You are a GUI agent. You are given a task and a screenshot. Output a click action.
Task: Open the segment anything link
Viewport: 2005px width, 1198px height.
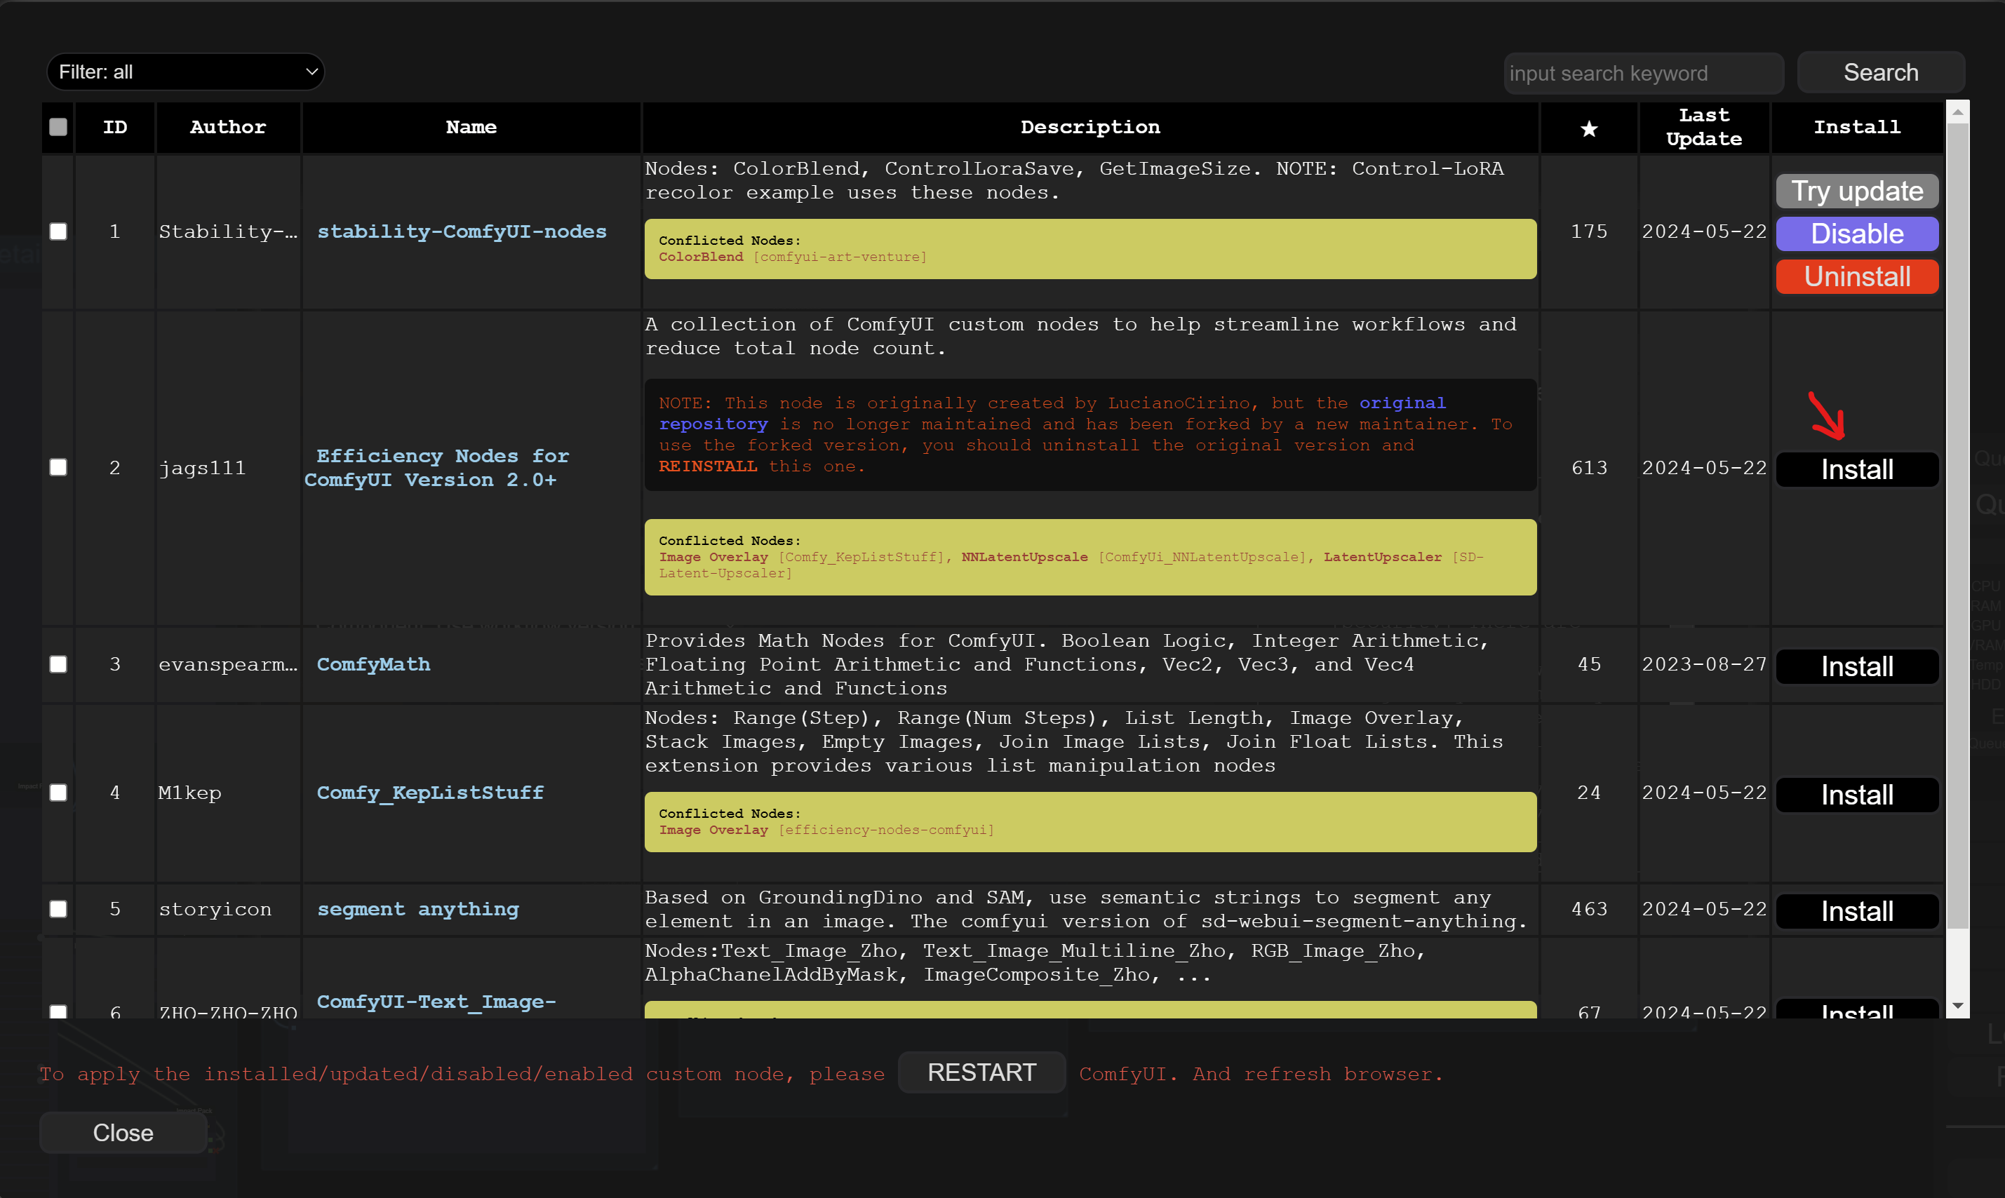pyautogui.click(x=418, y=909)
